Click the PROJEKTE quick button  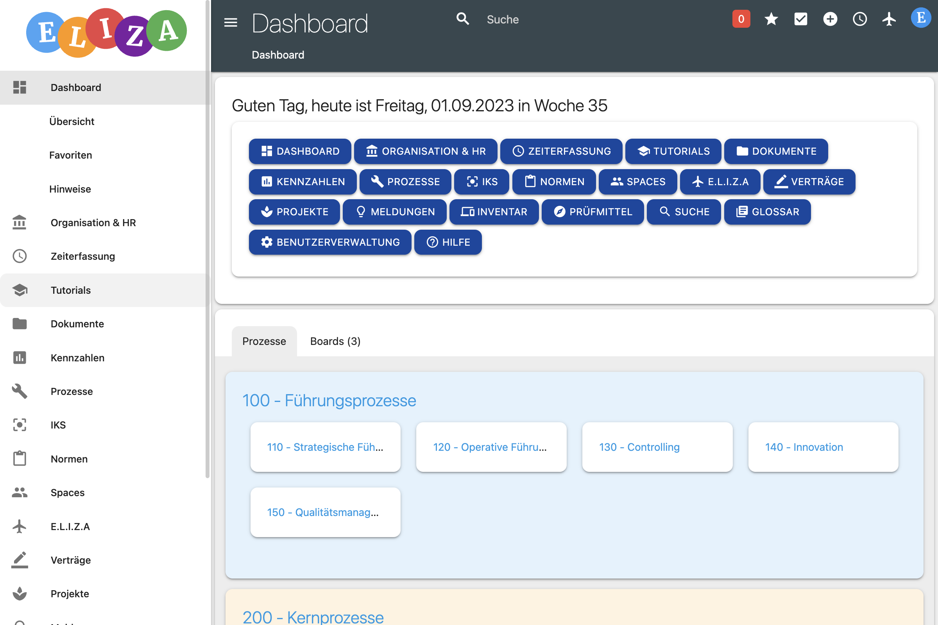click(x=294, y=212)
